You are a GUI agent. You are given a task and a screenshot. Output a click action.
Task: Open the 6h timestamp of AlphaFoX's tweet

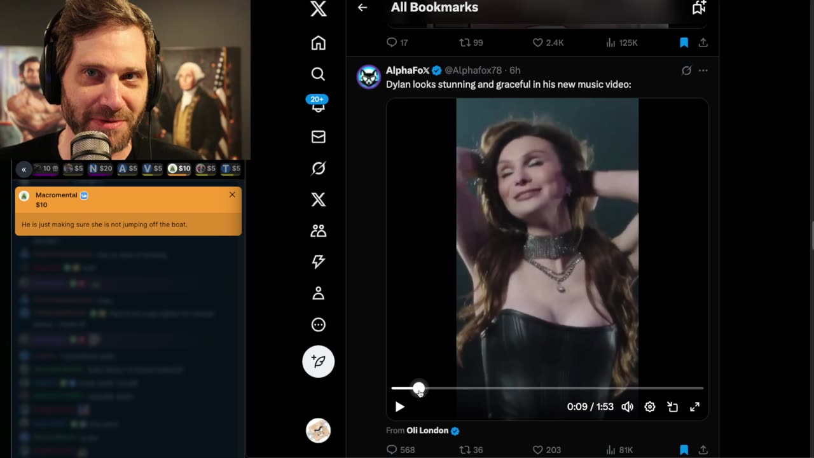(x=515, y=71)
